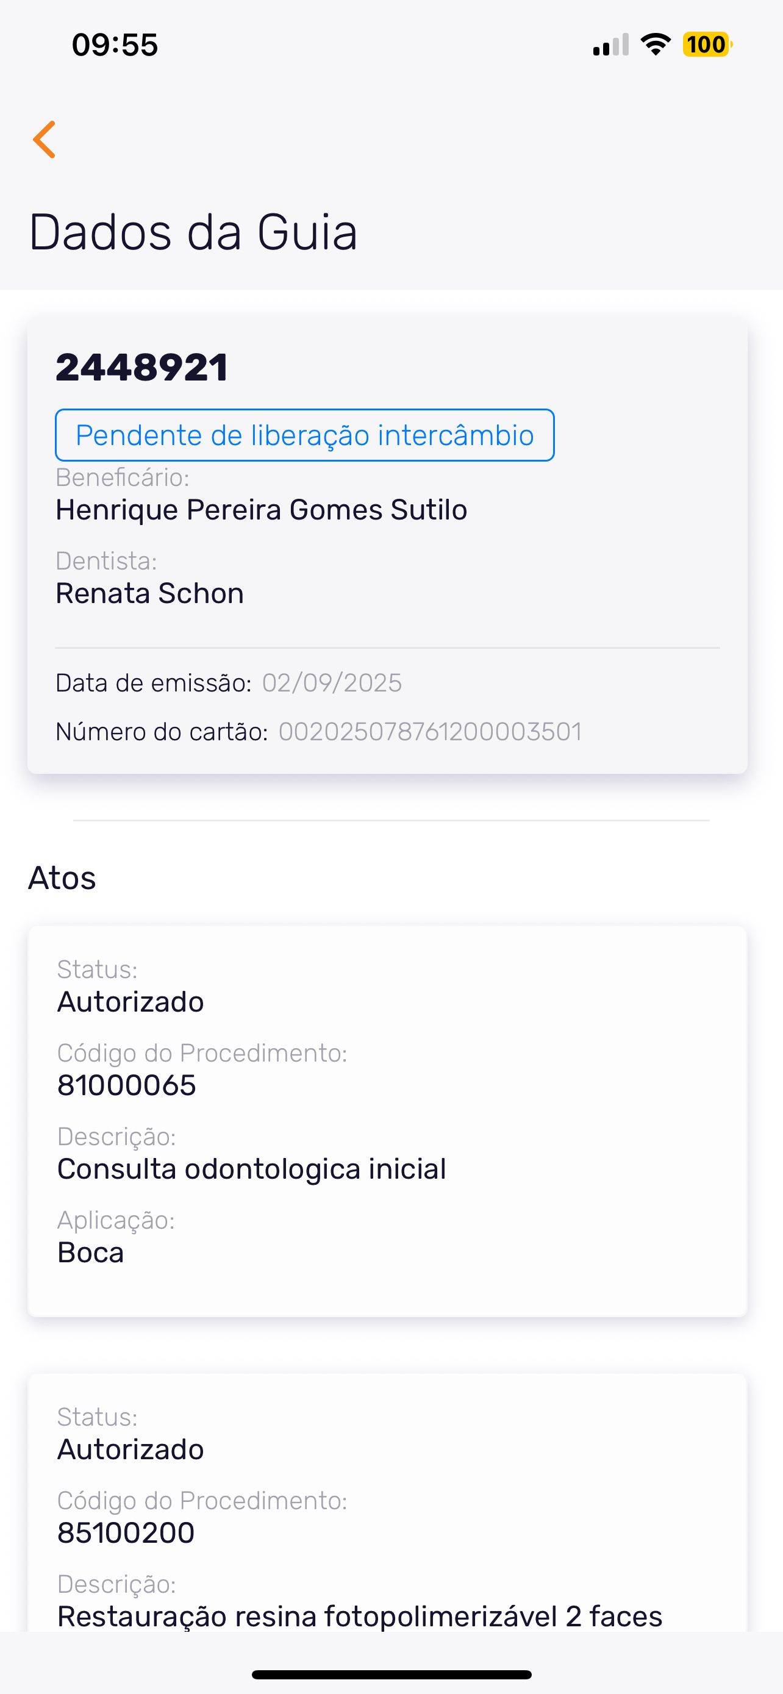The height and width of the screenshot is (1694, 783).
Task: Tap dentist name Renata Schon
Action: pyautogui.click(x=150, y=593)
